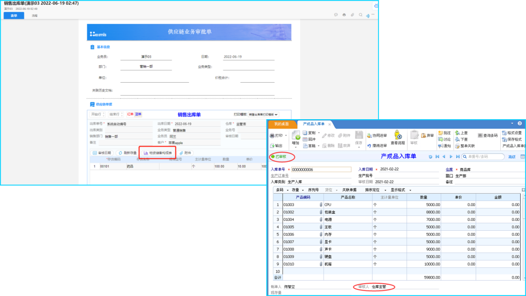Switch to the 我的桌面 tab

coord(281,124)
